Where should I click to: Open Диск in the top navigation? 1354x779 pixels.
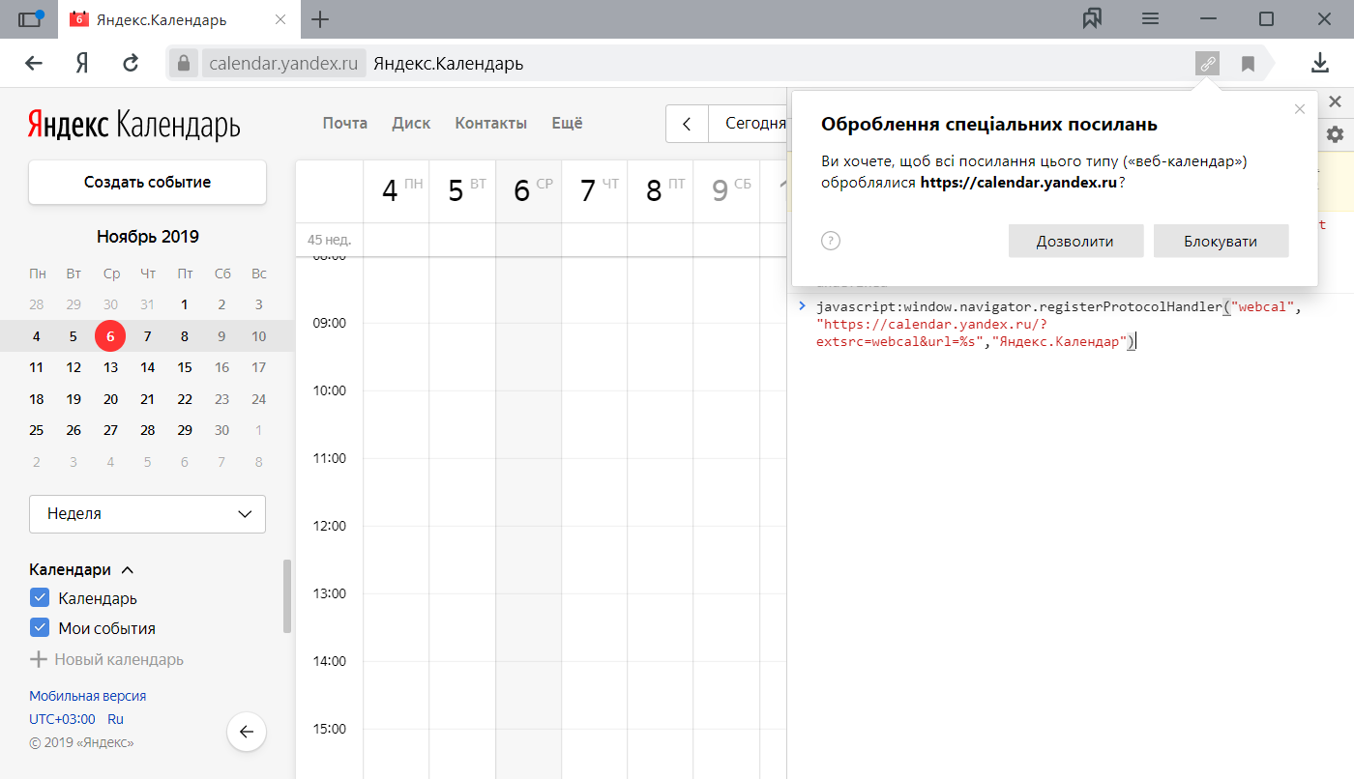point(411,124)
